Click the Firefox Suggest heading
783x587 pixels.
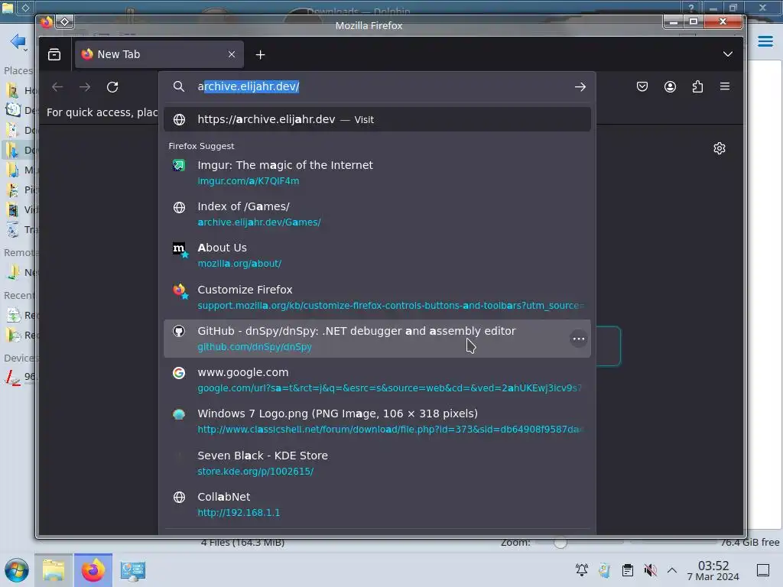(201, 146)
